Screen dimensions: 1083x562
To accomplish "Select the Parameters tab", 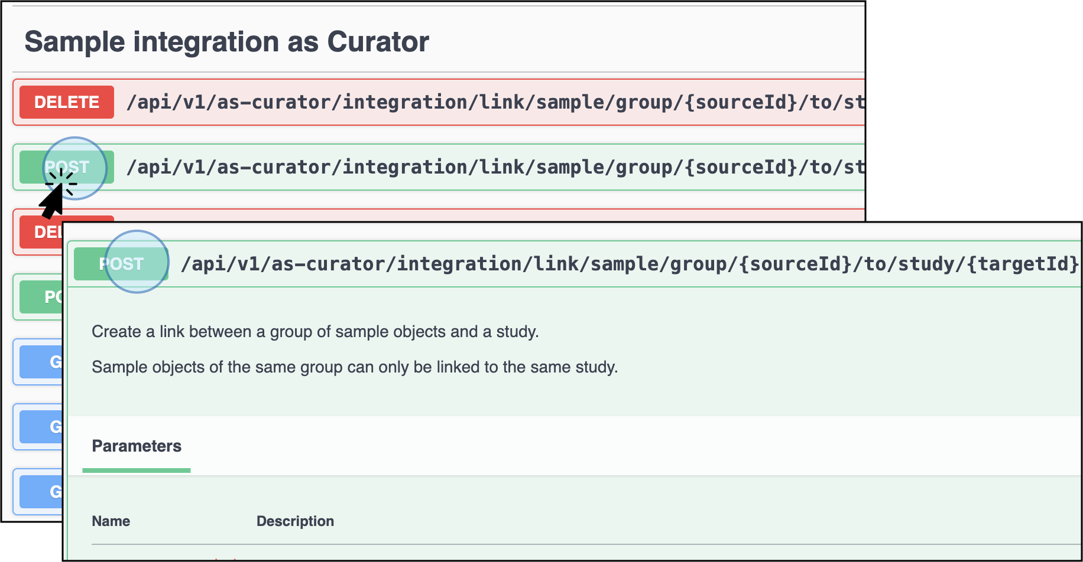I will 137,446.
